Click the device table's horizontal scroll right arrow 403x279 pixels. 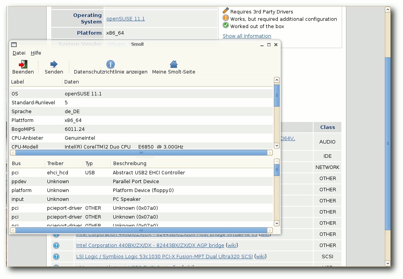coord(270,230)
